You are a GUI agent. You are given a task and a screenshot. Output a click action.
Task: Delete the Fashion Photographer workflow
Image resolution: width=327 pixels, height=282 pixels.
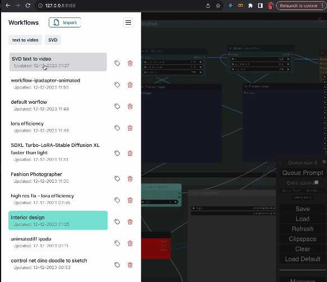pyautogui.click(x=130, y=179)
